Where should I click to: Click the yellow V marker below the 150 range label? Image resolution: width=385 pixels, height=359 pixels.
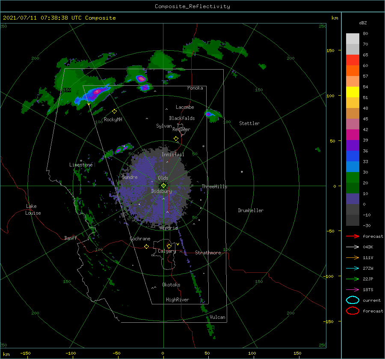tap(89, 104)
